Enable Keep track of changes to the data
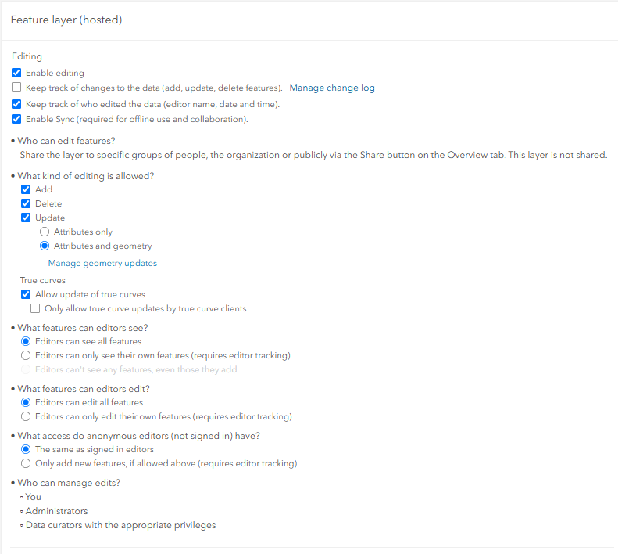The width and height of the screenshot is (618, 554). click(x=16, y=87)
